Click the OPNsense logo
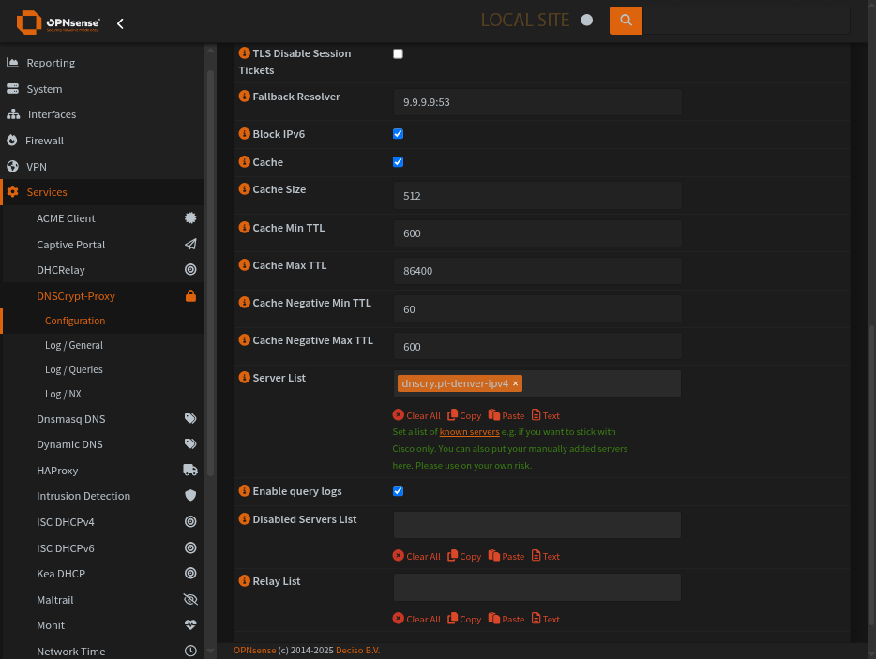The height and width of the screenshot is (659, 876). coord(59,22)
